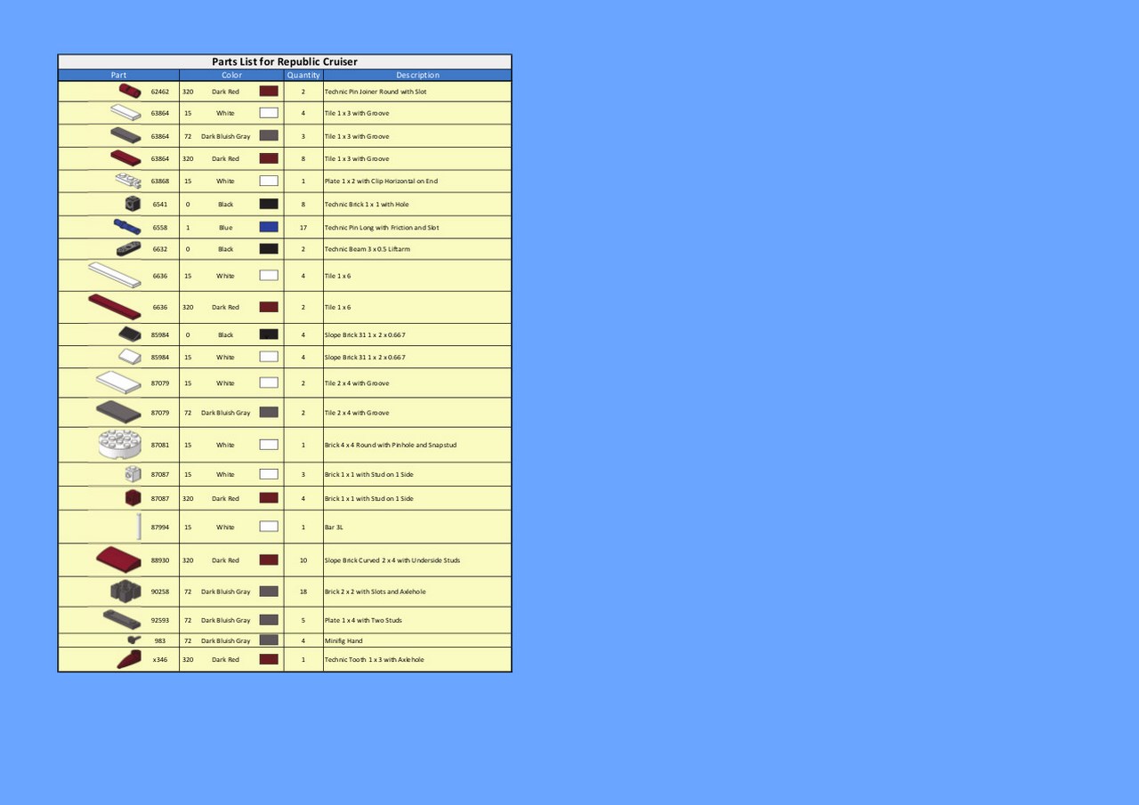Click "Brick 2 x 2 with Slots and Axlehole" text

[x=375, y=591]
